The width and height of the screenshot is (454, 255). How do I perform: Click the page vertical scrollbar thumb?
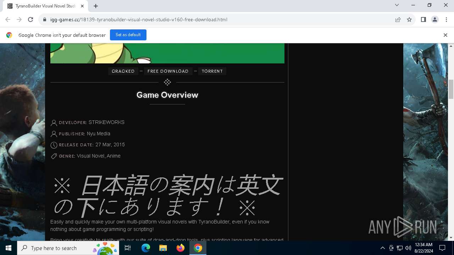tap(451, 89)
